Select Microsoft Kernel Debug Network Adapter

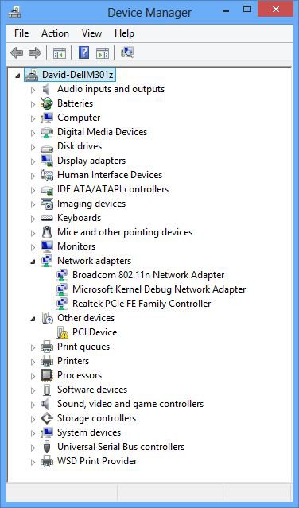(159, 289)
